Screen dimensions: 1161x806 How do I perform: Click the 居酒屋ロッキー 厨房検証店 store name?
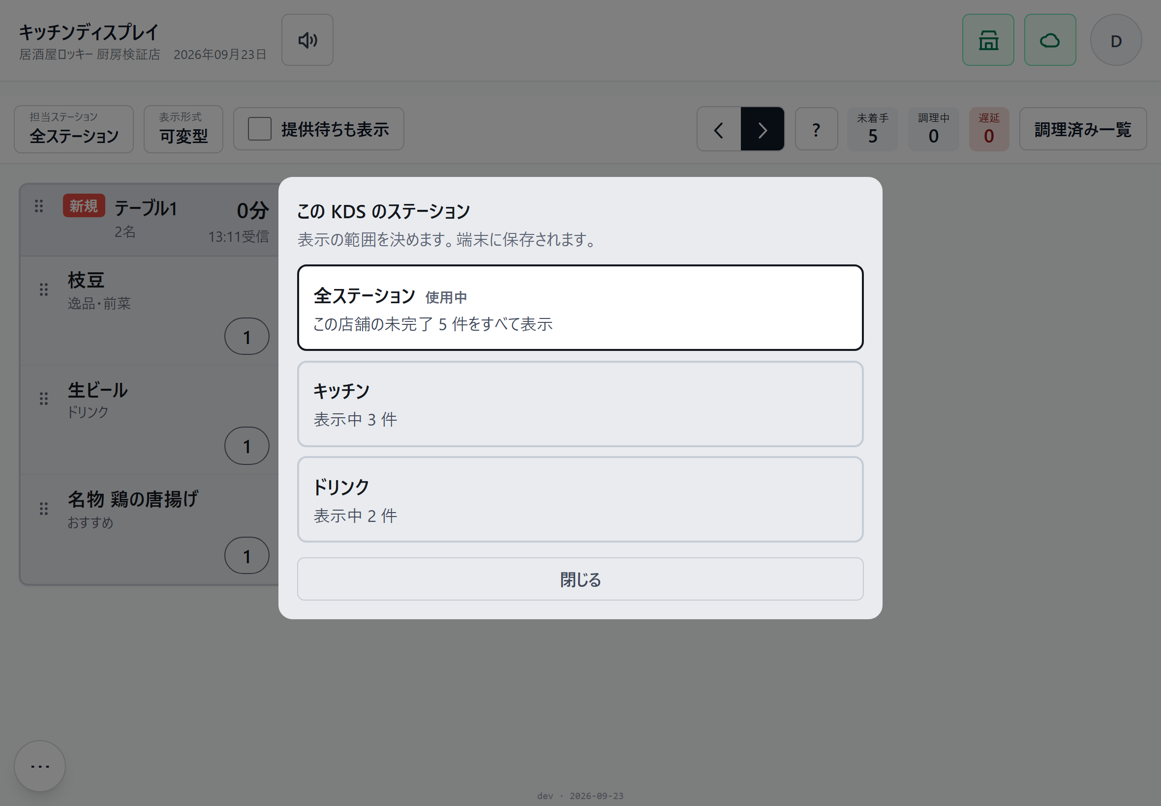click(90, 55)
